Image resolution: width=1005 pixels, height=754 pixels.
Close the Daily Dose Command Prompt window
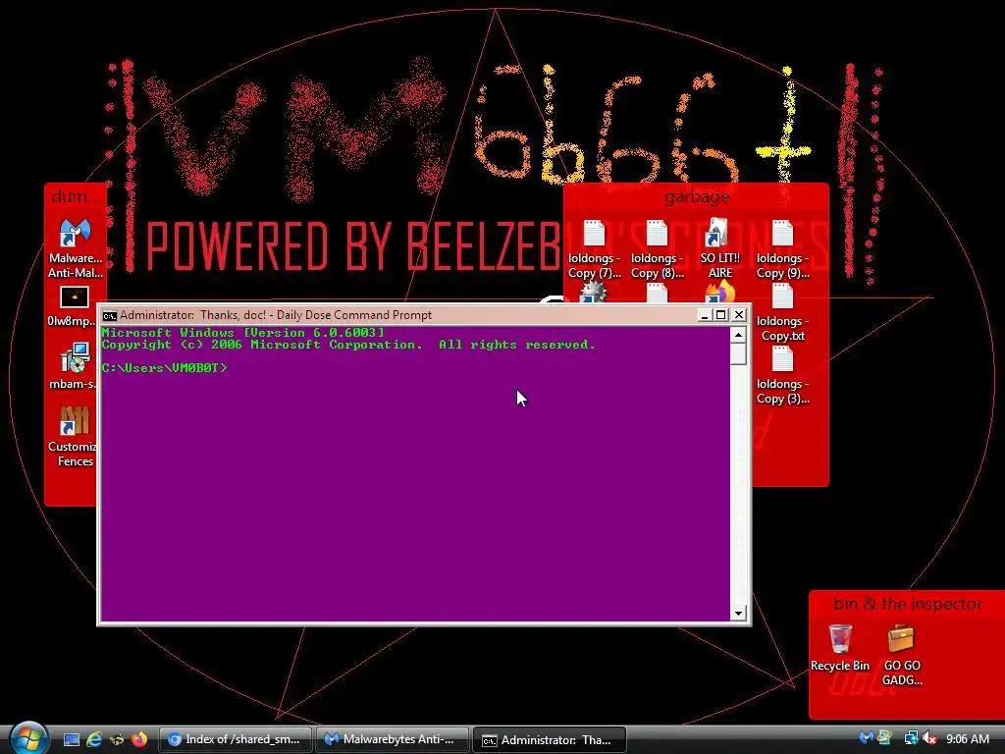point(739,315)
